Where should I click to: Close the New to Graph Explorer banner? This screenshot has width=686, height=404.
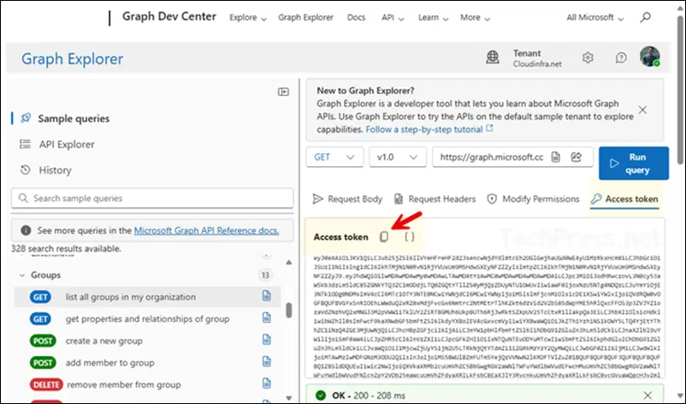(x=642, y=110)
